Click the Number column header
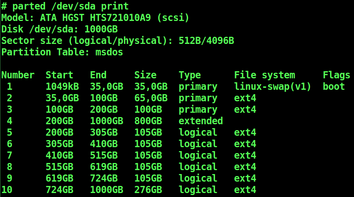354x197 pixels. (18, 75)
